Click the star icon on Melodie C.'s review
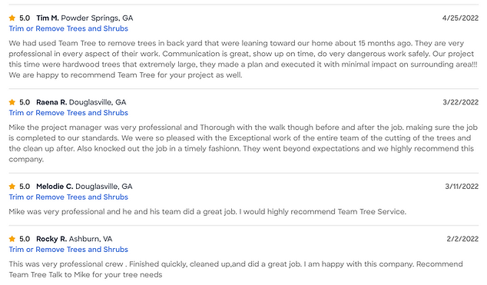This screenshot has width=487, height=285. click(12, 186)
